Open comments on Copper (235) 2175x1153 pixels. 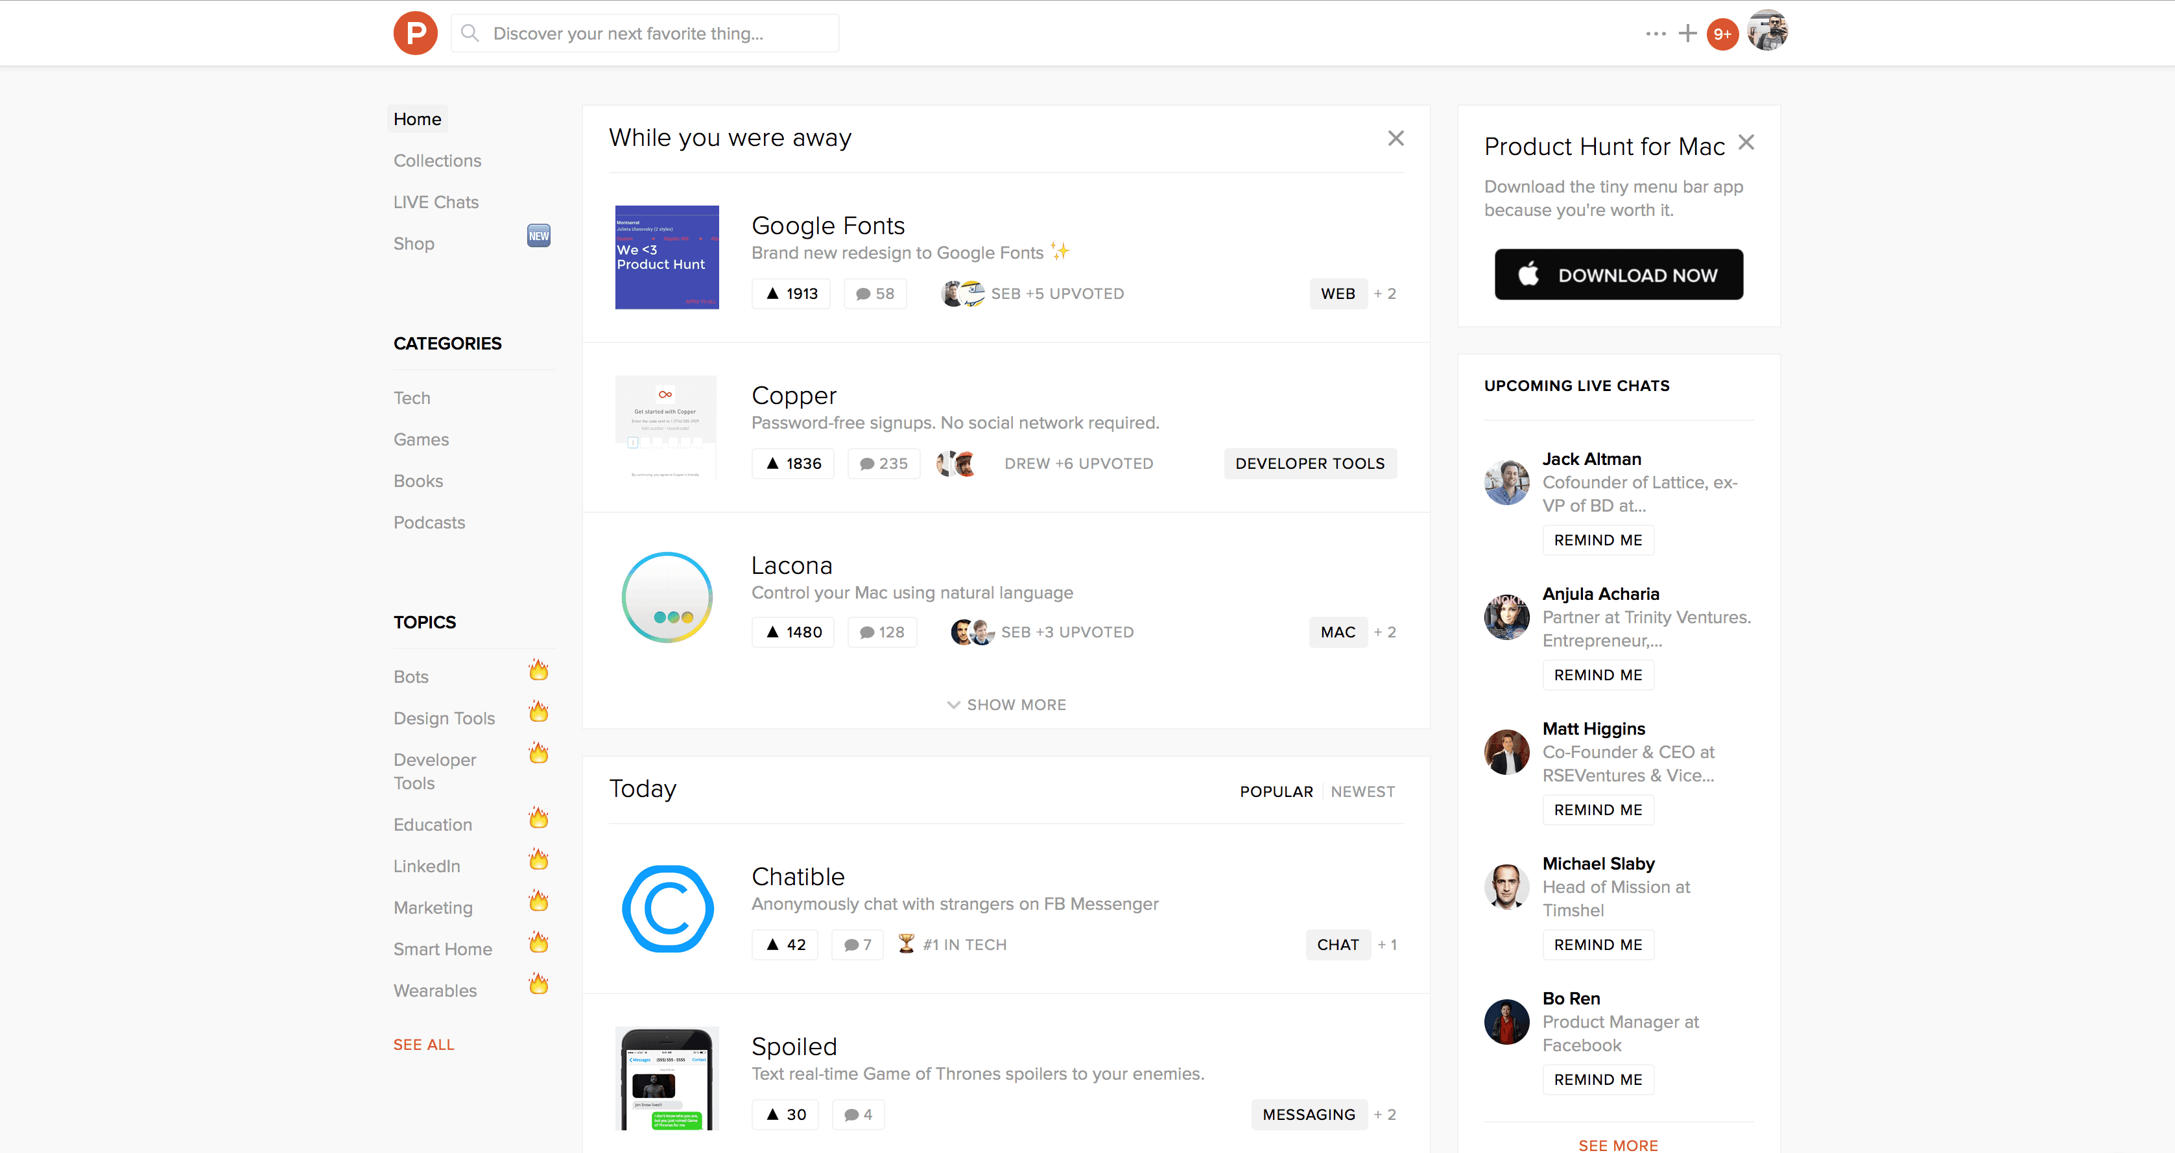pyautogui.click(x=883, y=464)
